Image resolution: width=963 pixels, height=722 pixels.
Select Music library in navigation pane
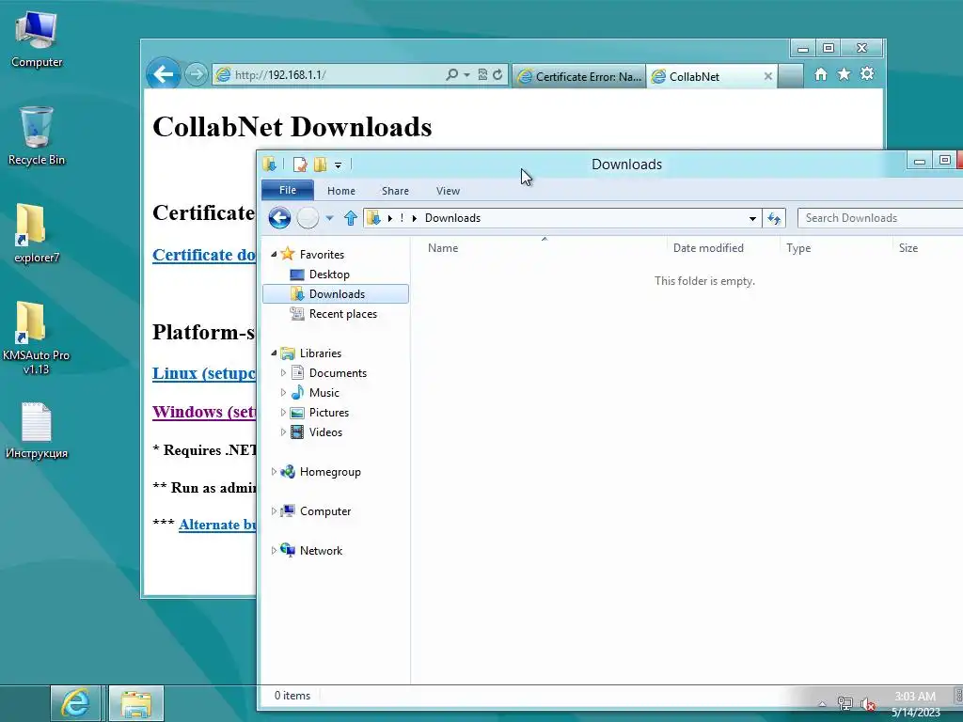pos(324,392)
